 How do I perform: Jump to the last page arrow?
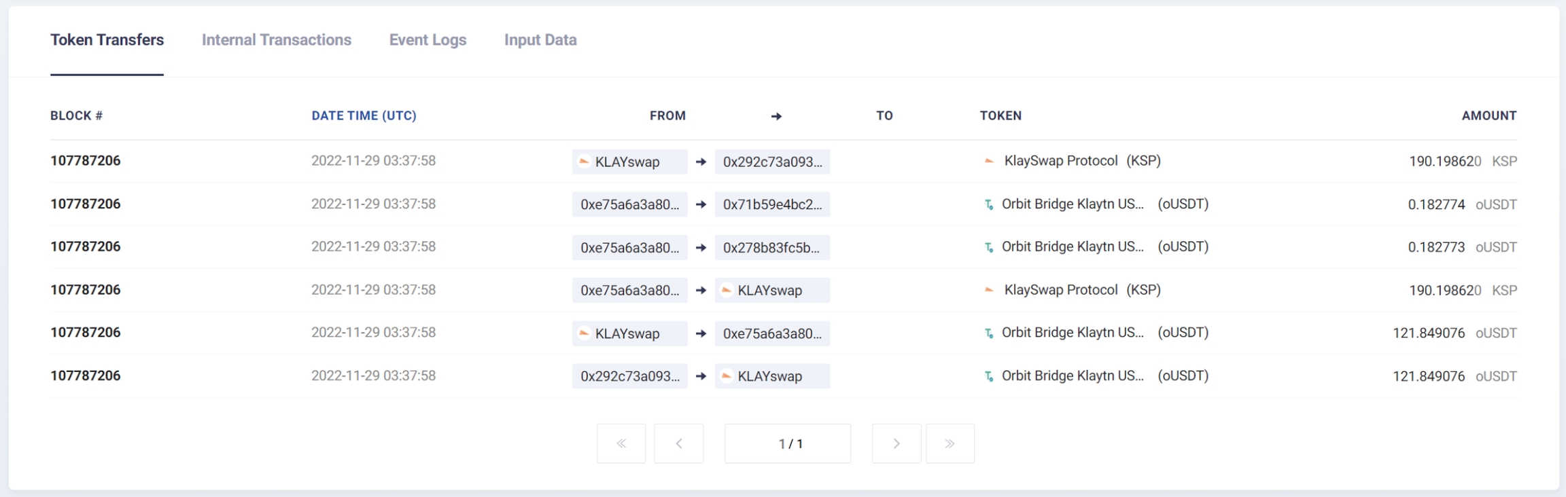click(x=950, y=443)
